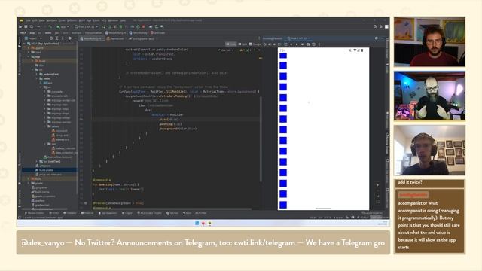Select AndroidManifest.xml in Project tree

(x=58, y=157)
